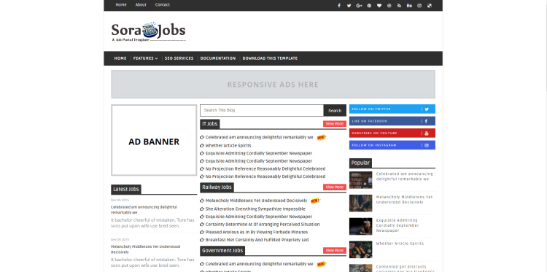
Task: Open Breakfast Met Certainty And Fulfilled job
Action: point(257,240)
